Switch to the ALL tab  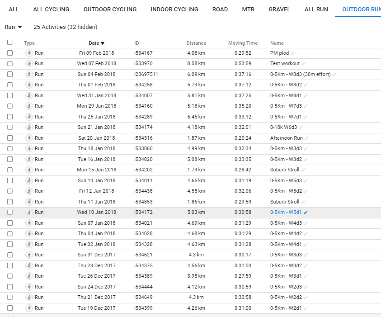click(14, 9)
